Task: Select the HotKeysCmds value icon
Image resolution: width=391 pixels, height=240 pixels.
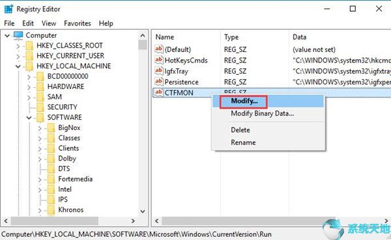Action: (159, 60)
